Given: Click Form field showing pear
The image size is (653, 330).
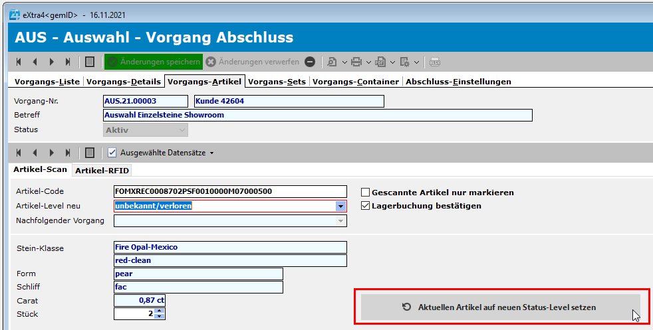Looking at the screenshot, I should [198, 274].
